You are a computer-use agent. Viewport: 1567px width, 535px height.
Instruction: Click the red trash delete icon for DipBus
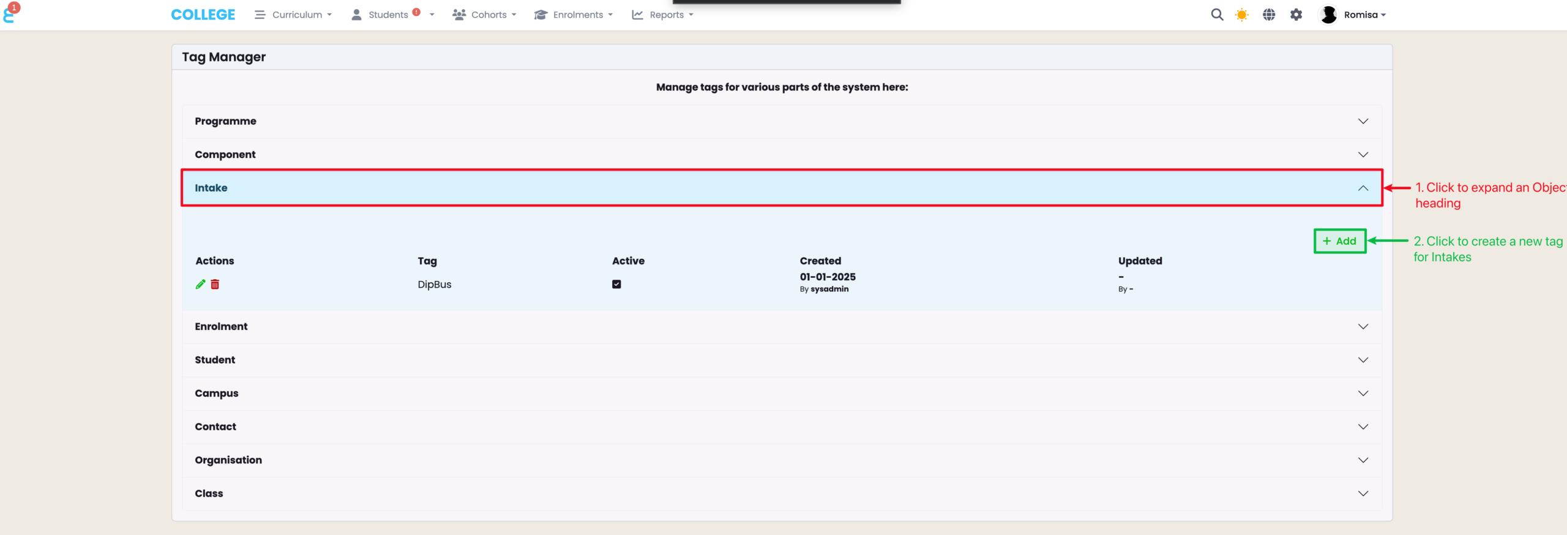(215, 284)
